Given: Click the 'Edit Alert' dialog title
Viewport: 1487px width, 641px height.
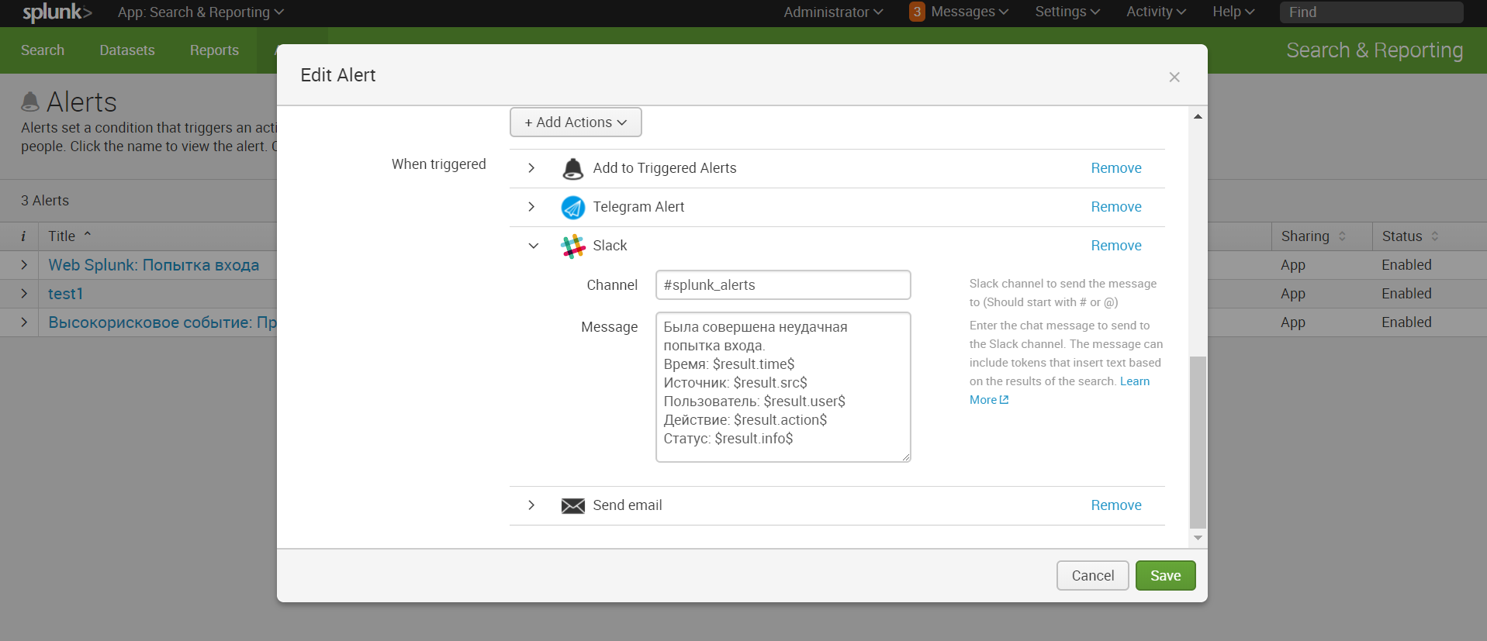Looking at the screenshot, I should pos(338,75).
